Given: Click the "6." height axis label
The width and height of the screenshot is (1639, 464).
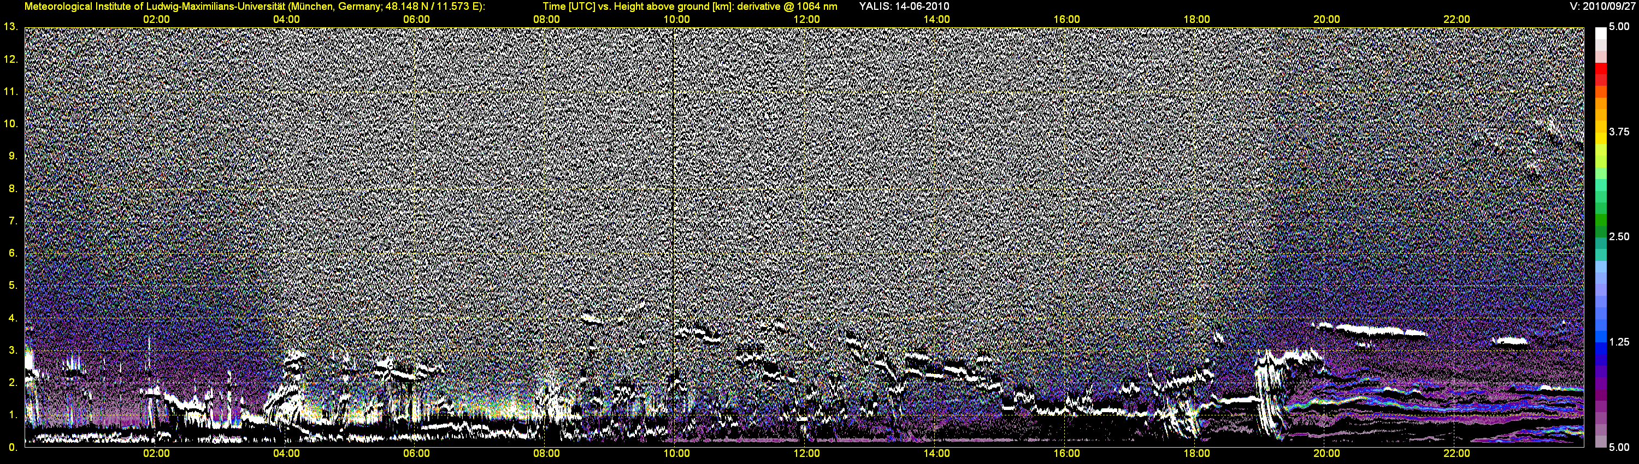Looking at the screenshot, I should tap(13, 253).
